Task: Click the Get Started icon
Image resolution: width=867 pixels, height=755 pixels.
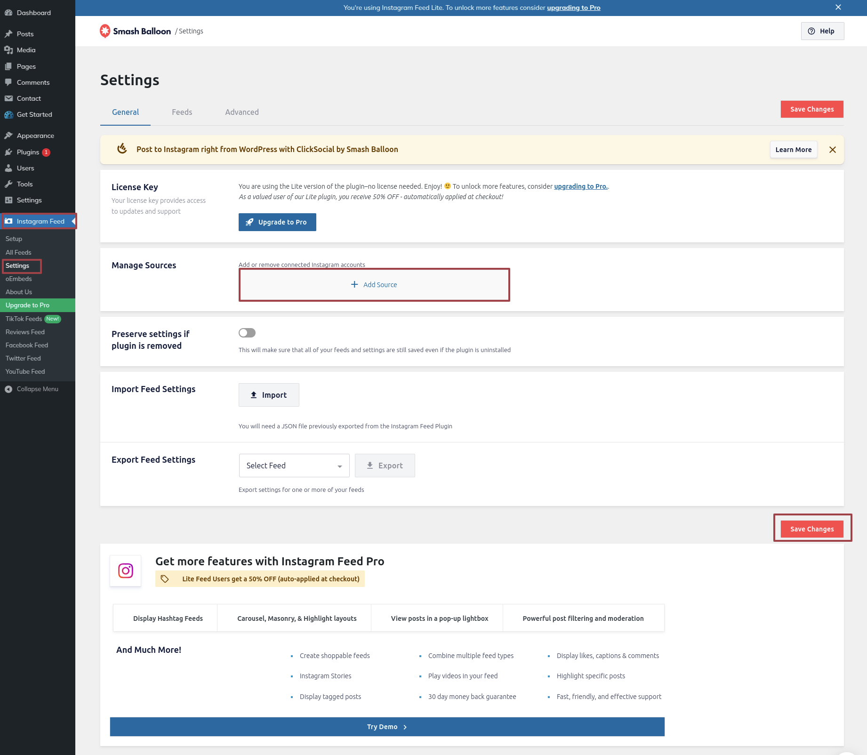Action: tap(8, 114)
